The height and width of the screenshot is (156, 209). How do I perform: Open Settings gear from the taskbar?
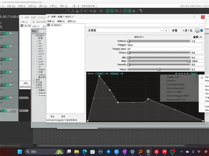(132, 151)
